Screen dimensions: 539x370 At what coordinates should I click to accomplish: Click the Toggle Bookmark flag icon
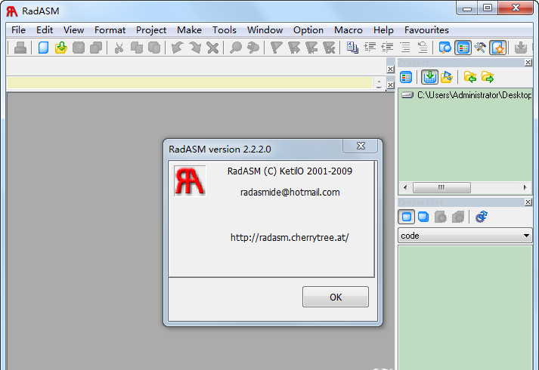tap(277, 48)
